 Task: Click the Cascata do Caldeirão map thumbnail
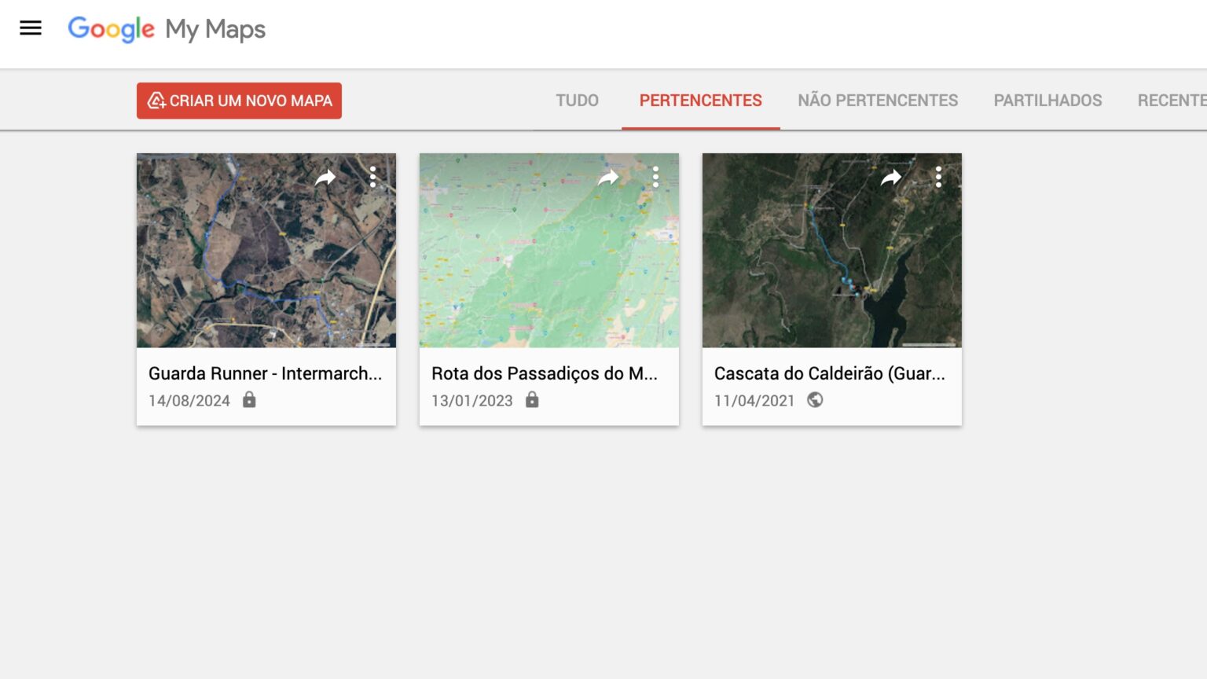pos(831,250)
